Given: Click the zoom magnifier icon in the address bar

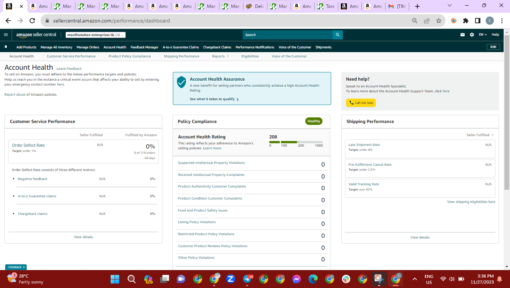Looking at the screenshot, I should coord(415,21).
